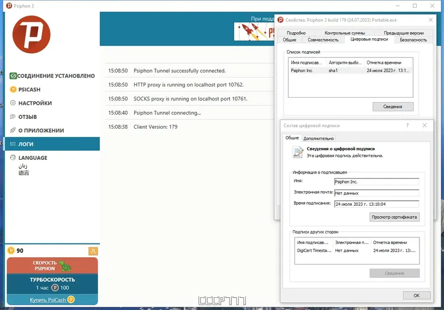Click the PsiCash balance coin icon near 90
The width and height of the screenshot is (444, 310).
tap(11, 251)
